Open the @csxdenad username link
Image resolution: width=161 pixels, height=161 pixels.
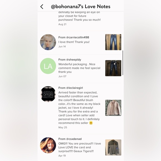tap(74, 139)
